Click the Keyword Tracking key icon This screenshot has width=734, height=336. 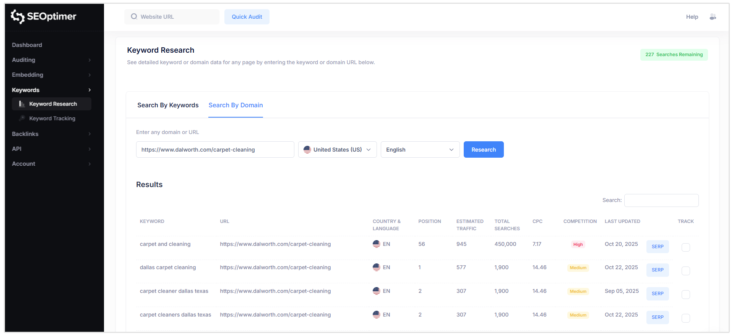(x=22, y=118)
